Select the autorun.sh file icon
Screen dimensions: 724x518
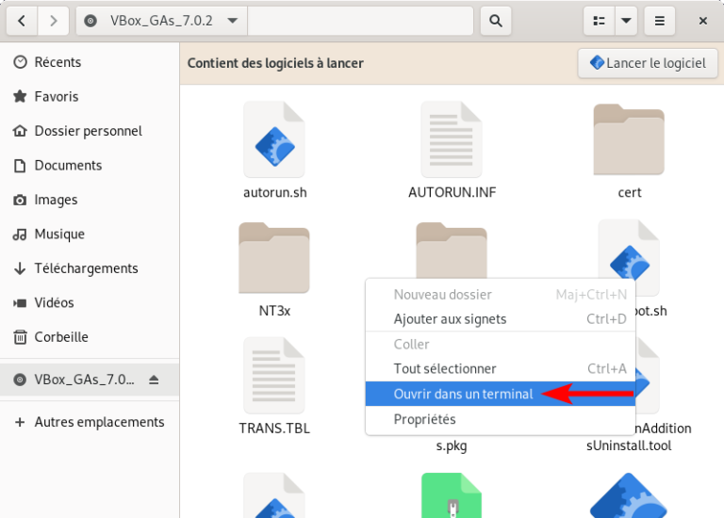click(274, 139)
